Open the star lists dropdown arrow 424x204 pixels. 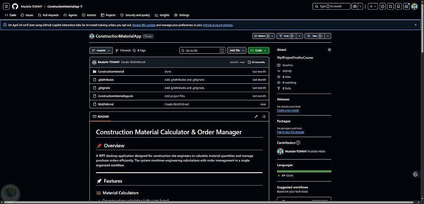click(328, 36)
